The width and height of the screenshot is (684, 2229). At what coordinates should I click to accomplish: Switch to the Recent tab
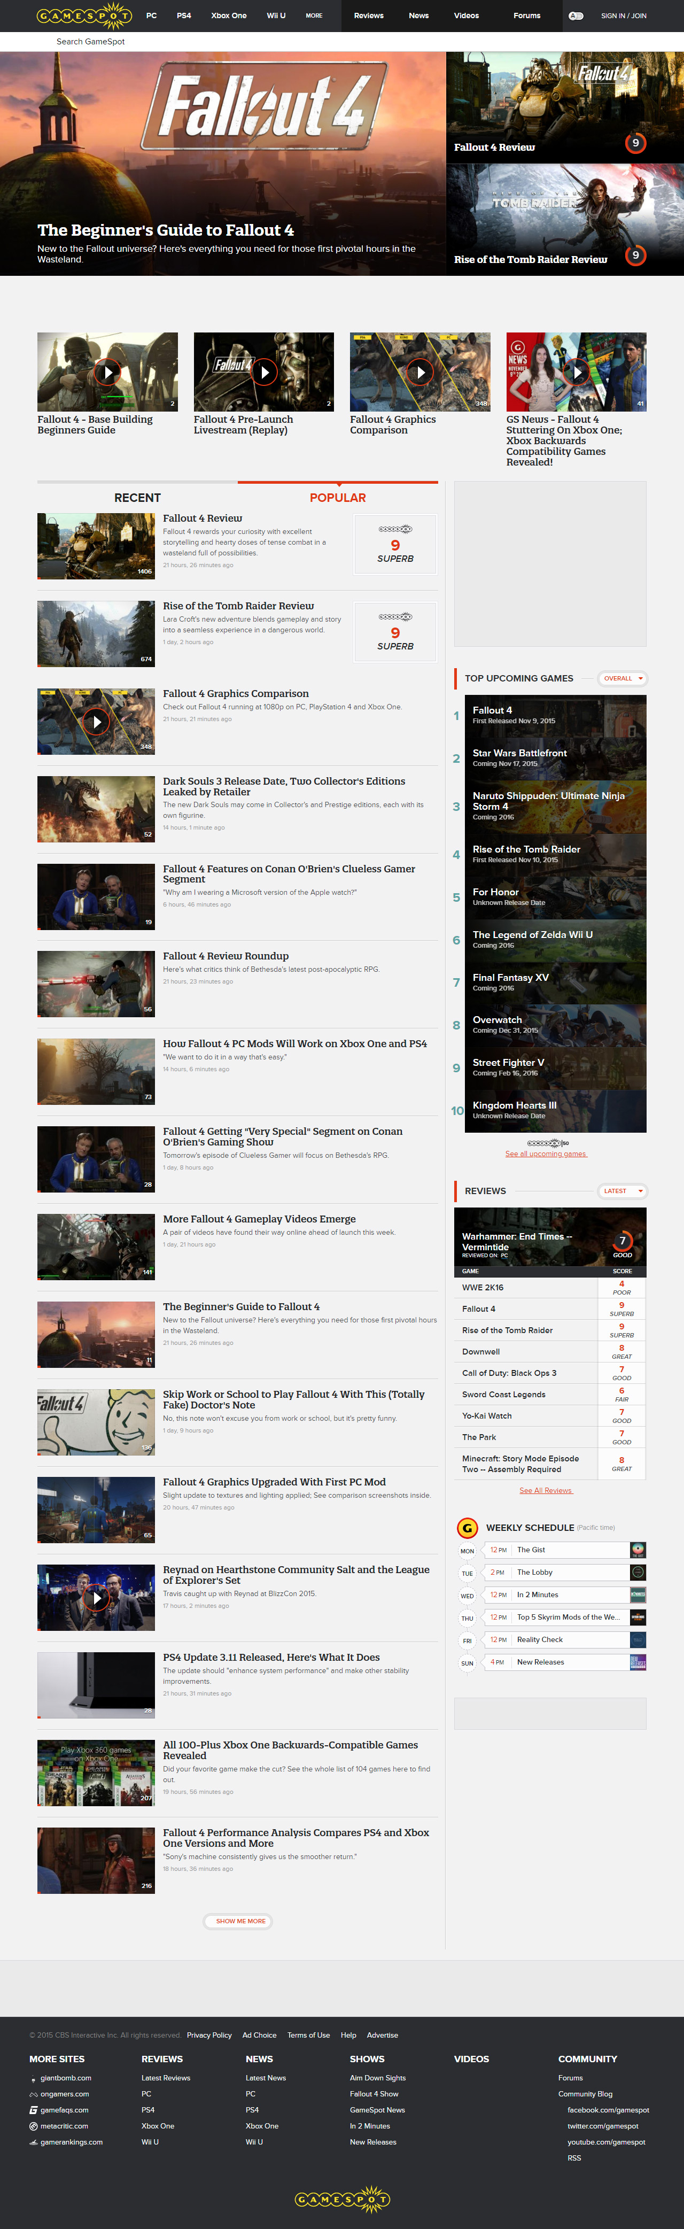tap(137, 498)
